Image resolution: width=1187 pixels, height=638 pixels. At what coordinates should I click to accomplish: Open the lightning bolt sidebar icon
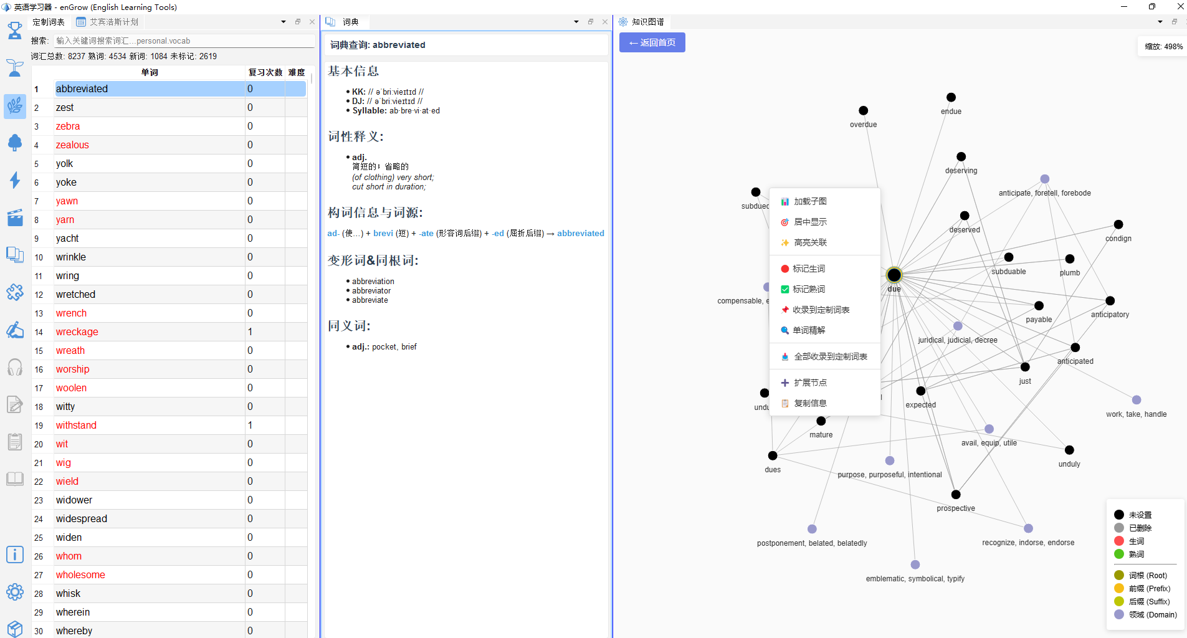[15, 180]
